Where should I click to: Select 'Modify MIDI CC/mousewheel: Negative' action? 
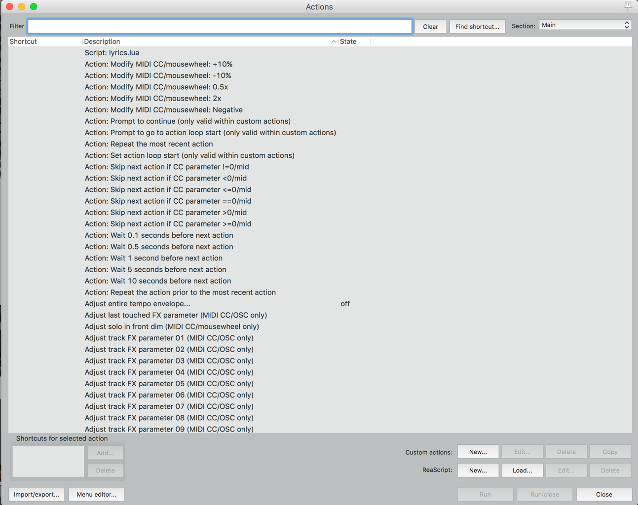tap(320, 109)
